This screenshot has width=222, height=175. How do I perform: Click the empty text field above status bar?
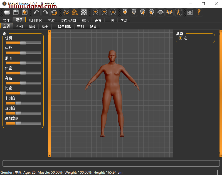(x=111, y=163)
